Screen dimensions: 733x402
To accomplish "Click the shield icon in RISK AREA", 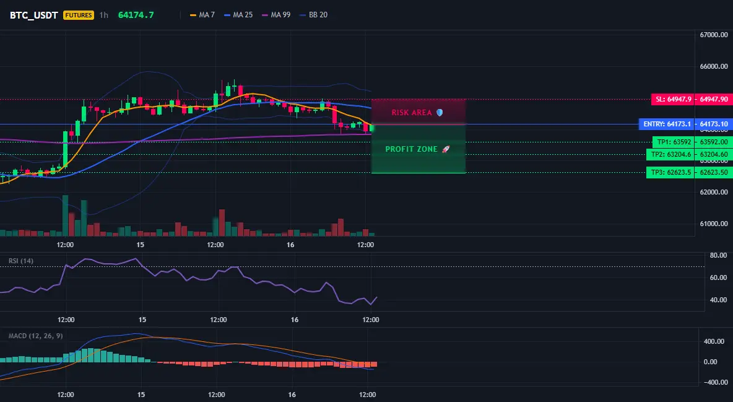I will pos(440,113).
